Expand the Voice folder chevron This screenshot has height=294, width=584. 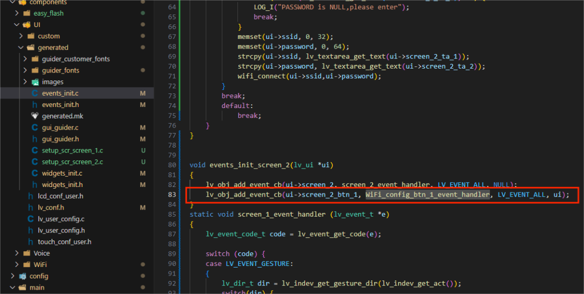(16, 253)
